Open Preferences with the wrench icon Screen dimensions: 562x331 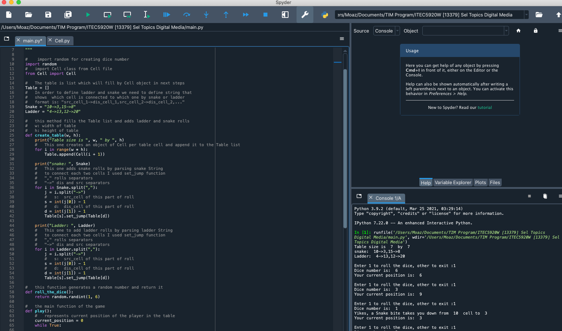(x=305, y=15)
